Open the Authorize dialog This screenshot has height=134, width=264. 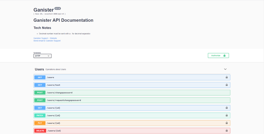(218, 56)
